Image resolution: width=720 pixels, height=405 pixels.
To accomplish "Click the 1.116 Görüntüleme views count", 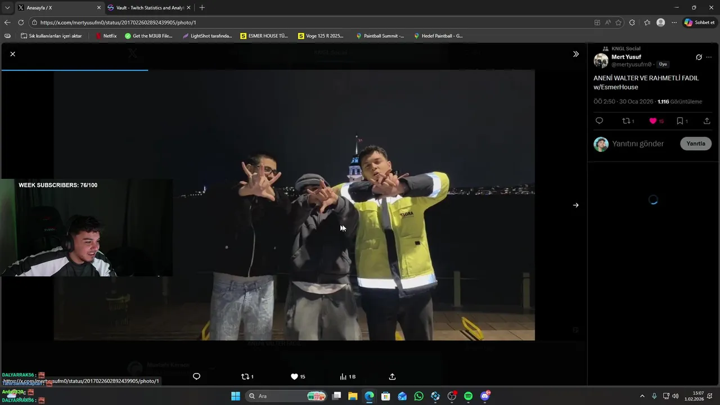I will (679, 102).
